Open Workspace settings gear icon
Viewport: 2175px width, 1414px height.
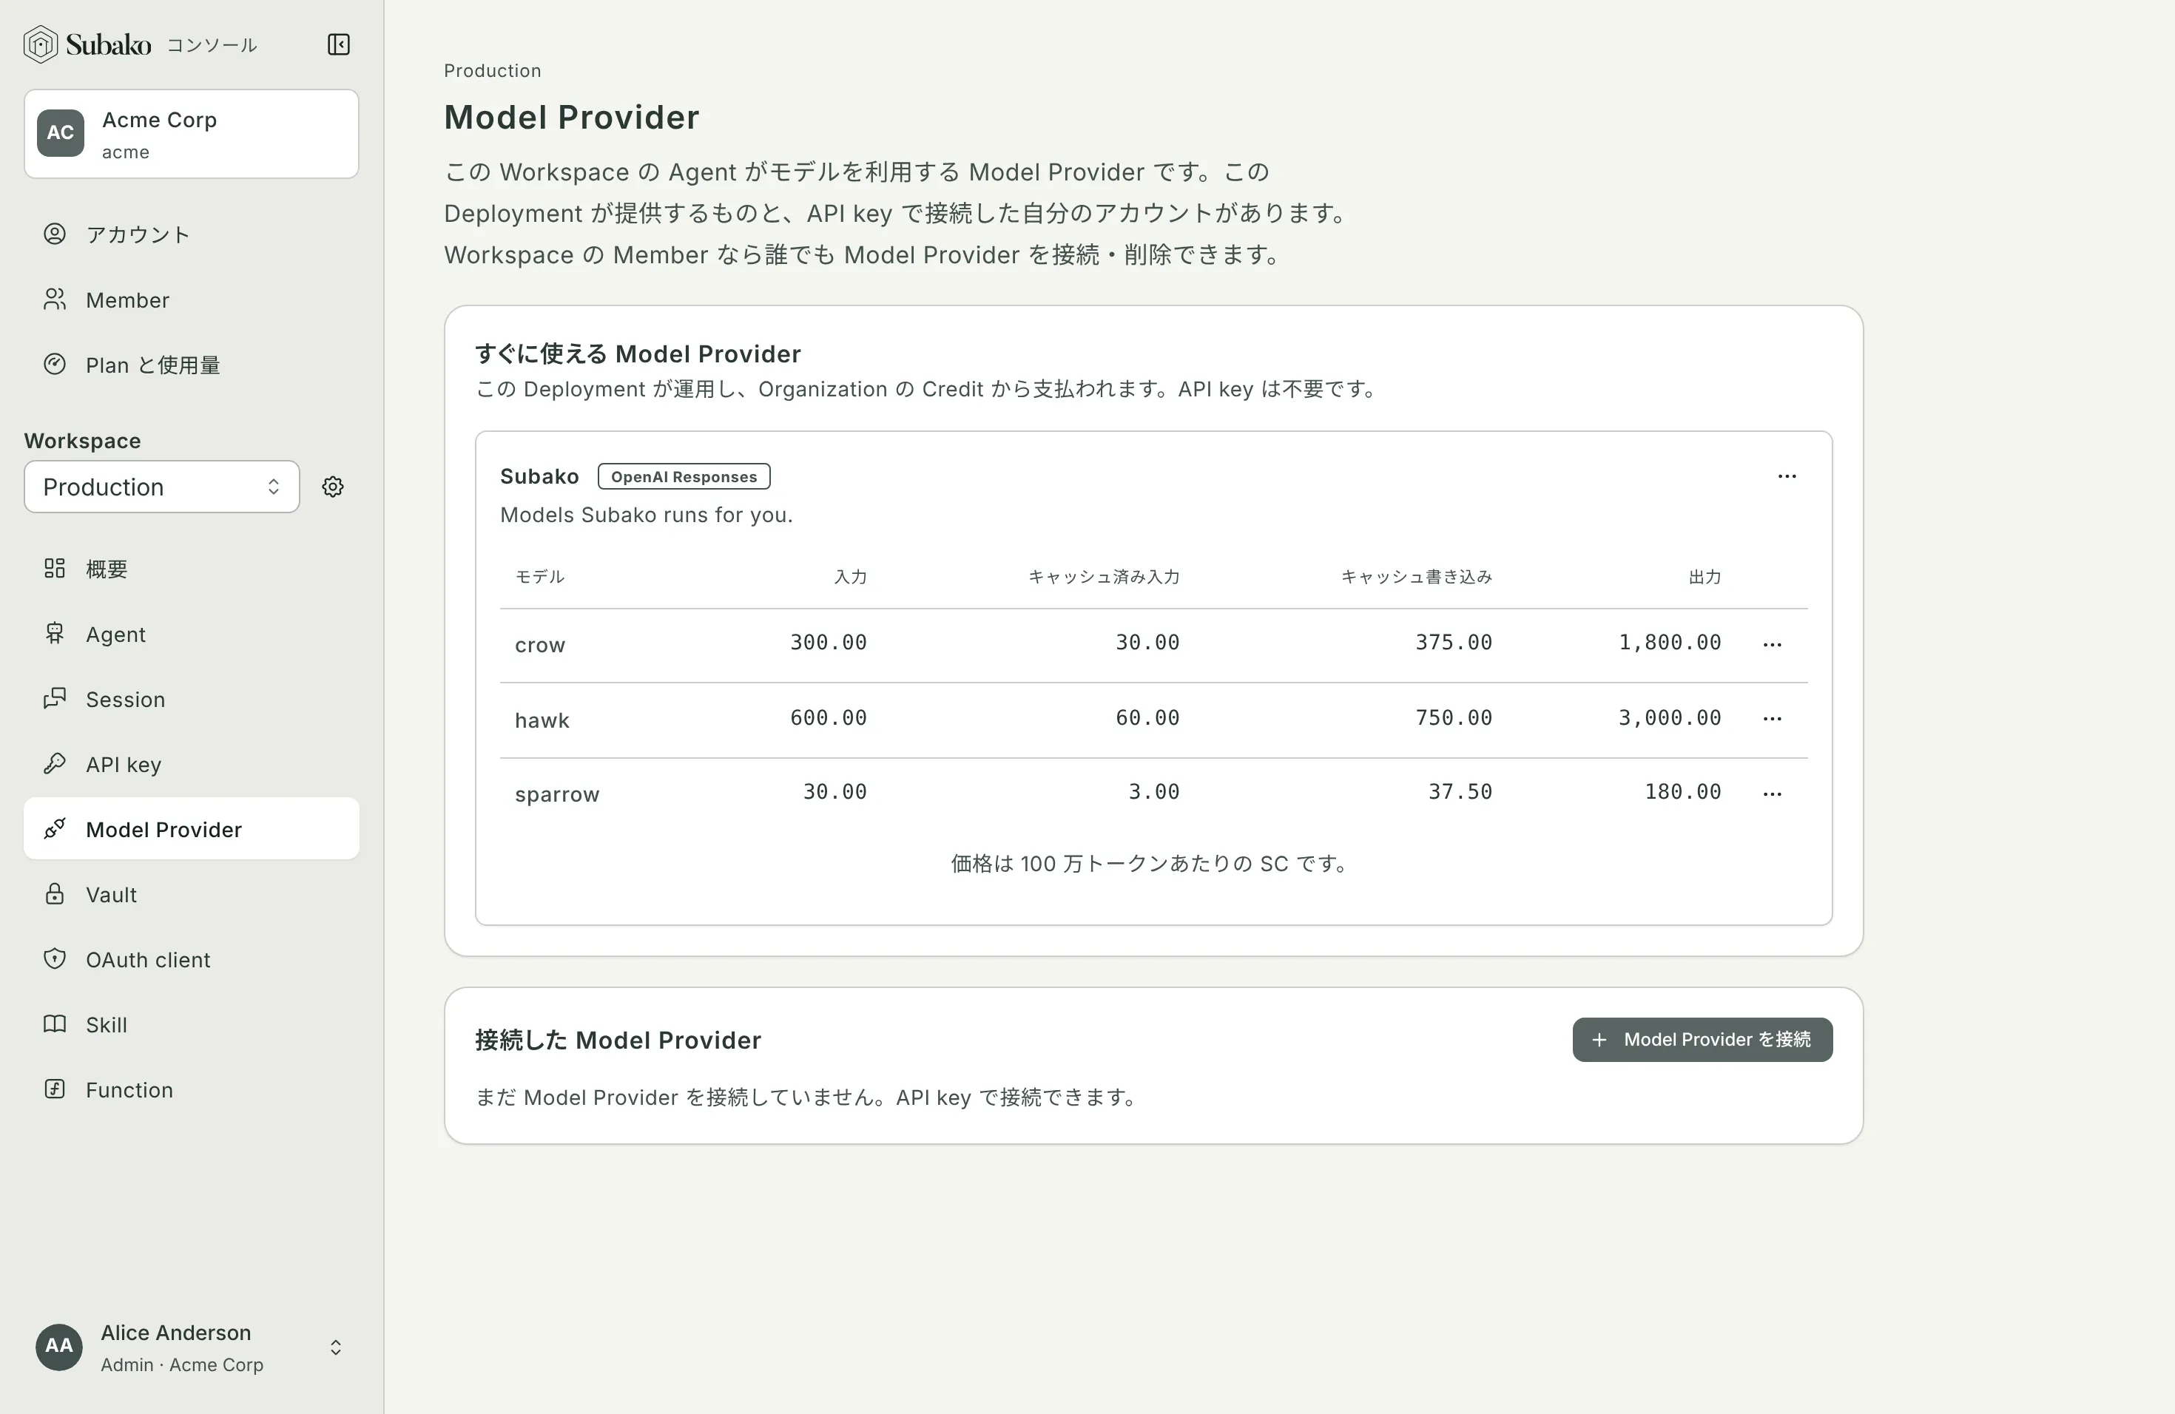coord(333,487)
